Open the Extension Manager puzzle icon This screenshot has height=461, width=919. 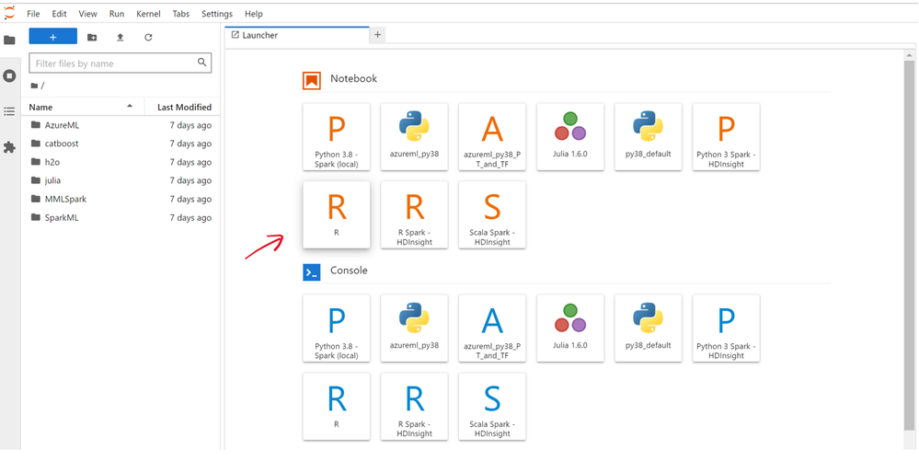click(9, 147)
